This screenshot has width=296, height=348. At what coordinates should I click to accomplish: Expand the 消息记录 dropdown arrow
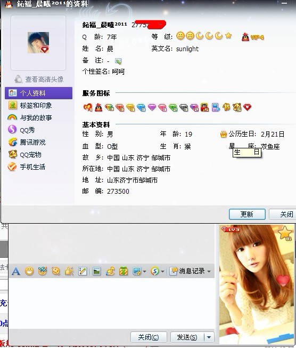[209, 271]
